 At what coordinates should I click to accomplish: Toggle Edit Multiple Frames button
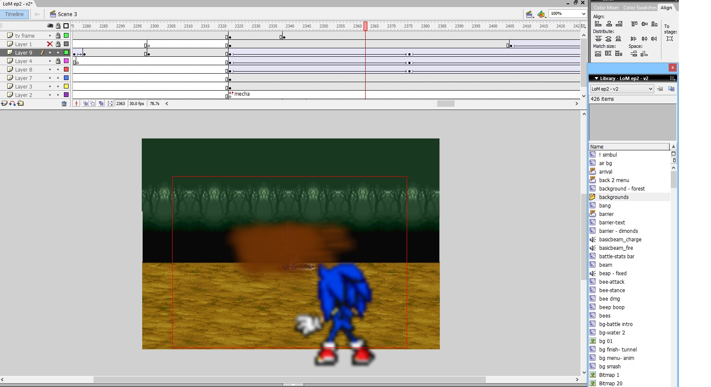click(x=101, y=103)
